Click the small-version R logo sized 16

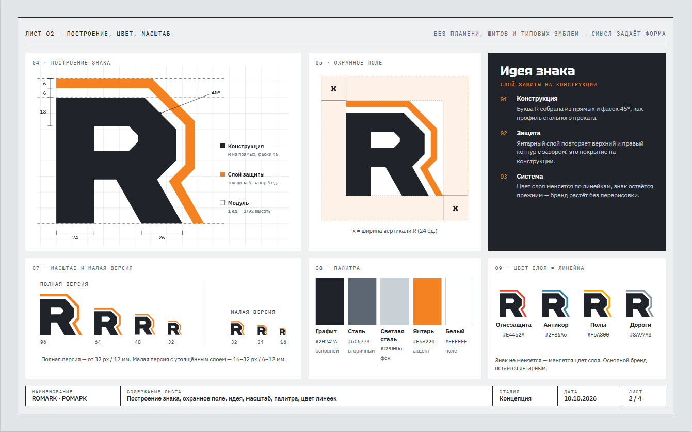(283, 332)
